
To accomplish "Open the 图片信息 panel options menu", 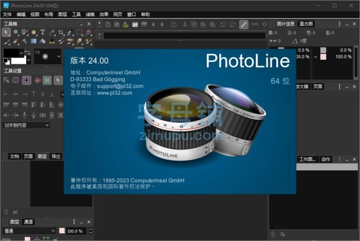I will click(x=340, y=24).
